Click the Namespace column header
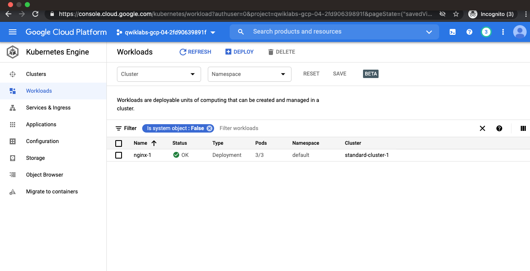Viewport: 530px width, 271px height. coord(306,143)
